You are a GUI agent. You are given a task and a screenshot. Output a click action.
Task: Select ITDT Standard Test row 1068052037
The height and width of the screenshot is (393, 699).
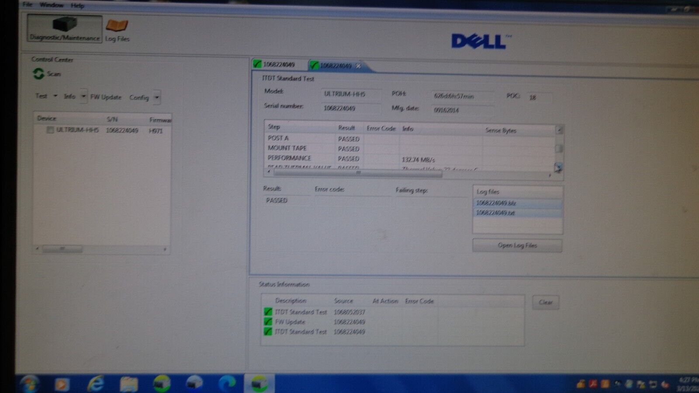coord(392,312)
